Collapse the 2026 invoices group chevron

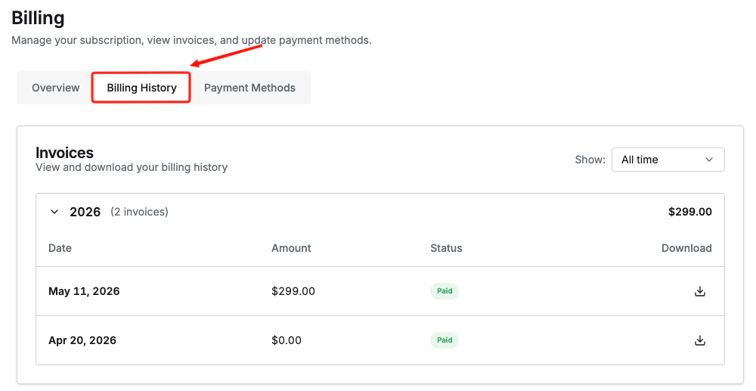click(x=54, y=212)
